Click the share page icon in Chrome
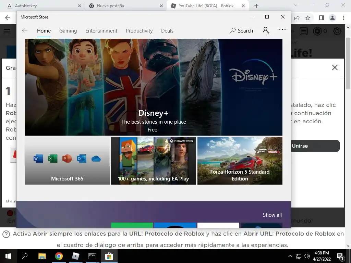Image resolution: width=351 pixels, height=263 pixels. [297, 18]
